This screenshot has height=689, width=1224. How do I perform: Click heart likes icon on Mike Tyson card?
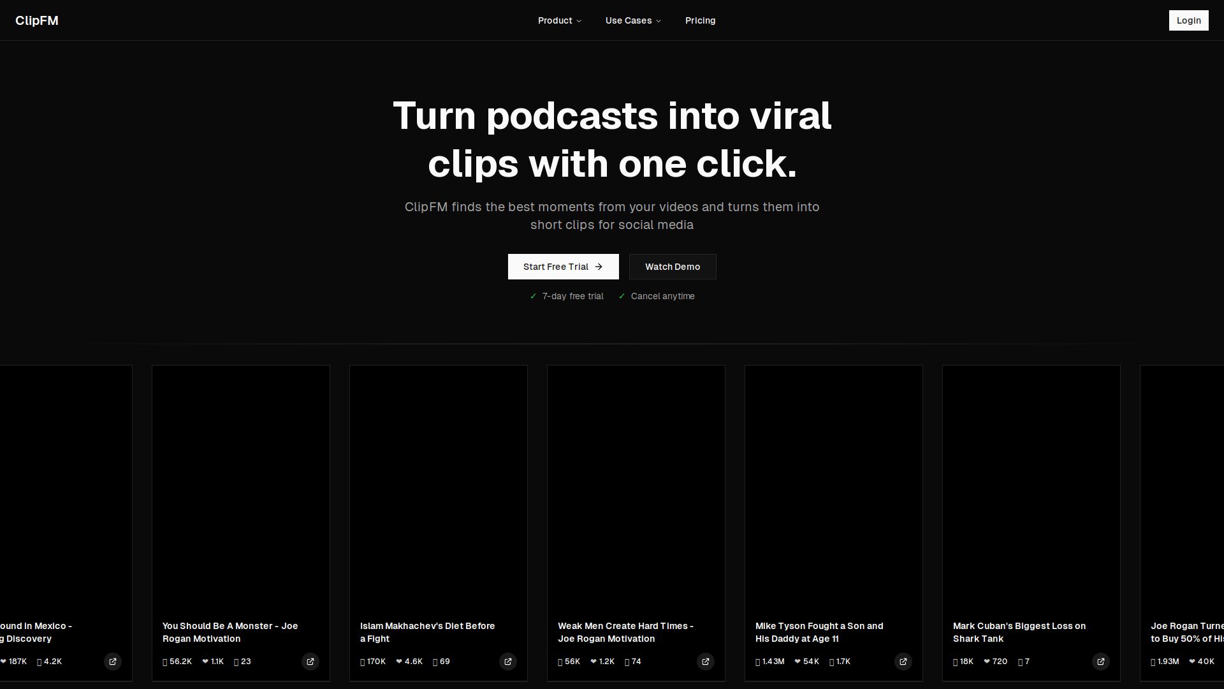click(798, 662)
